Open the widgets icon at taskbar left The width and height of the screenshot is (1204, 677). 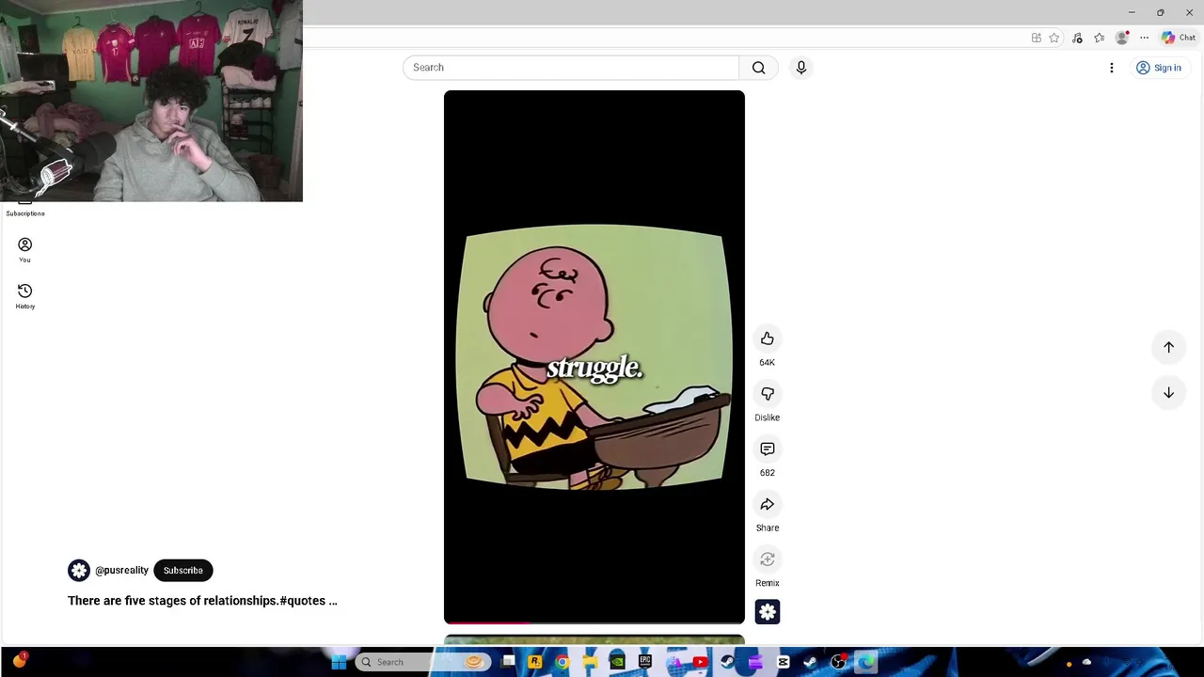click(x=19, y=661)
